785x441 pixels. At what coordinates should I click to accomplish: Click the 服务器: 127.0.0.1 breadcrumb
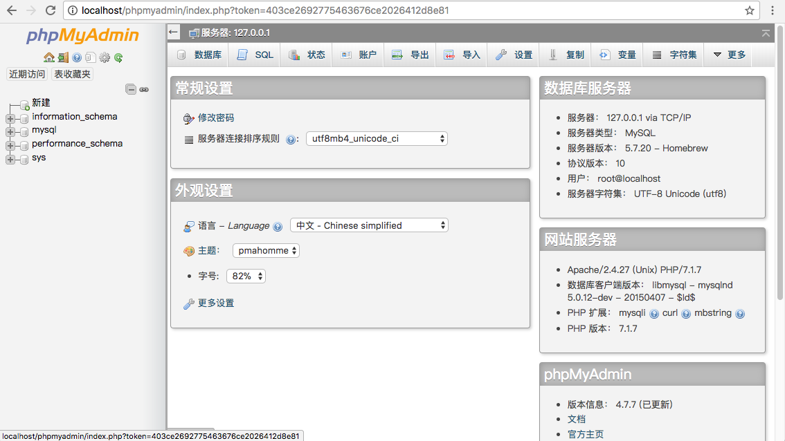click(235, 32)
